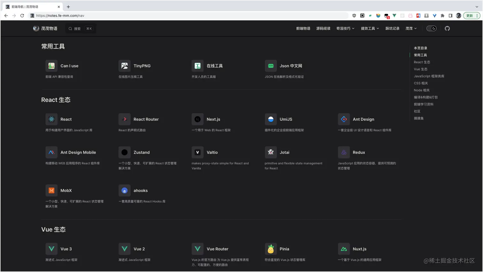Image resolution: width=483 pixels, height=272 pixels.
Task: Jump to React 生态 in page outline
Action: (422, 62)
